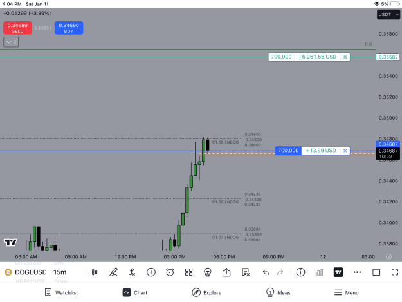This screenshot has width=402, height=302.
Task: Tap the 06:00 AM time axis label
Action: click(x=26, y=256)
